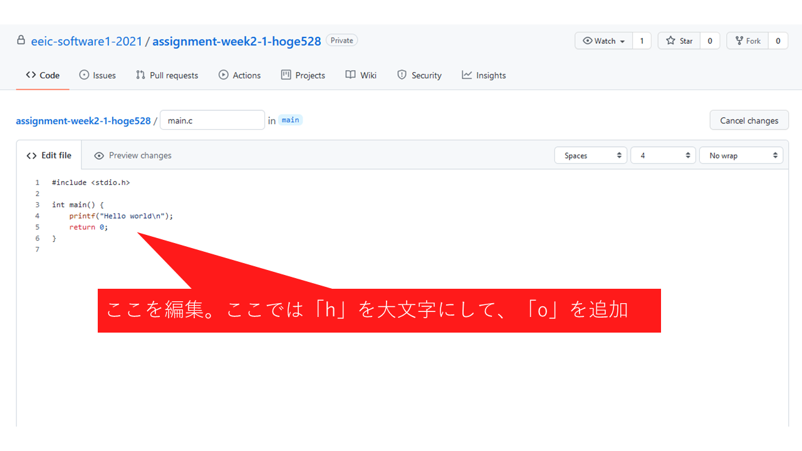Open the Insights tab
The height and width of the screenshot is (451, 802).
coord(484,75)
